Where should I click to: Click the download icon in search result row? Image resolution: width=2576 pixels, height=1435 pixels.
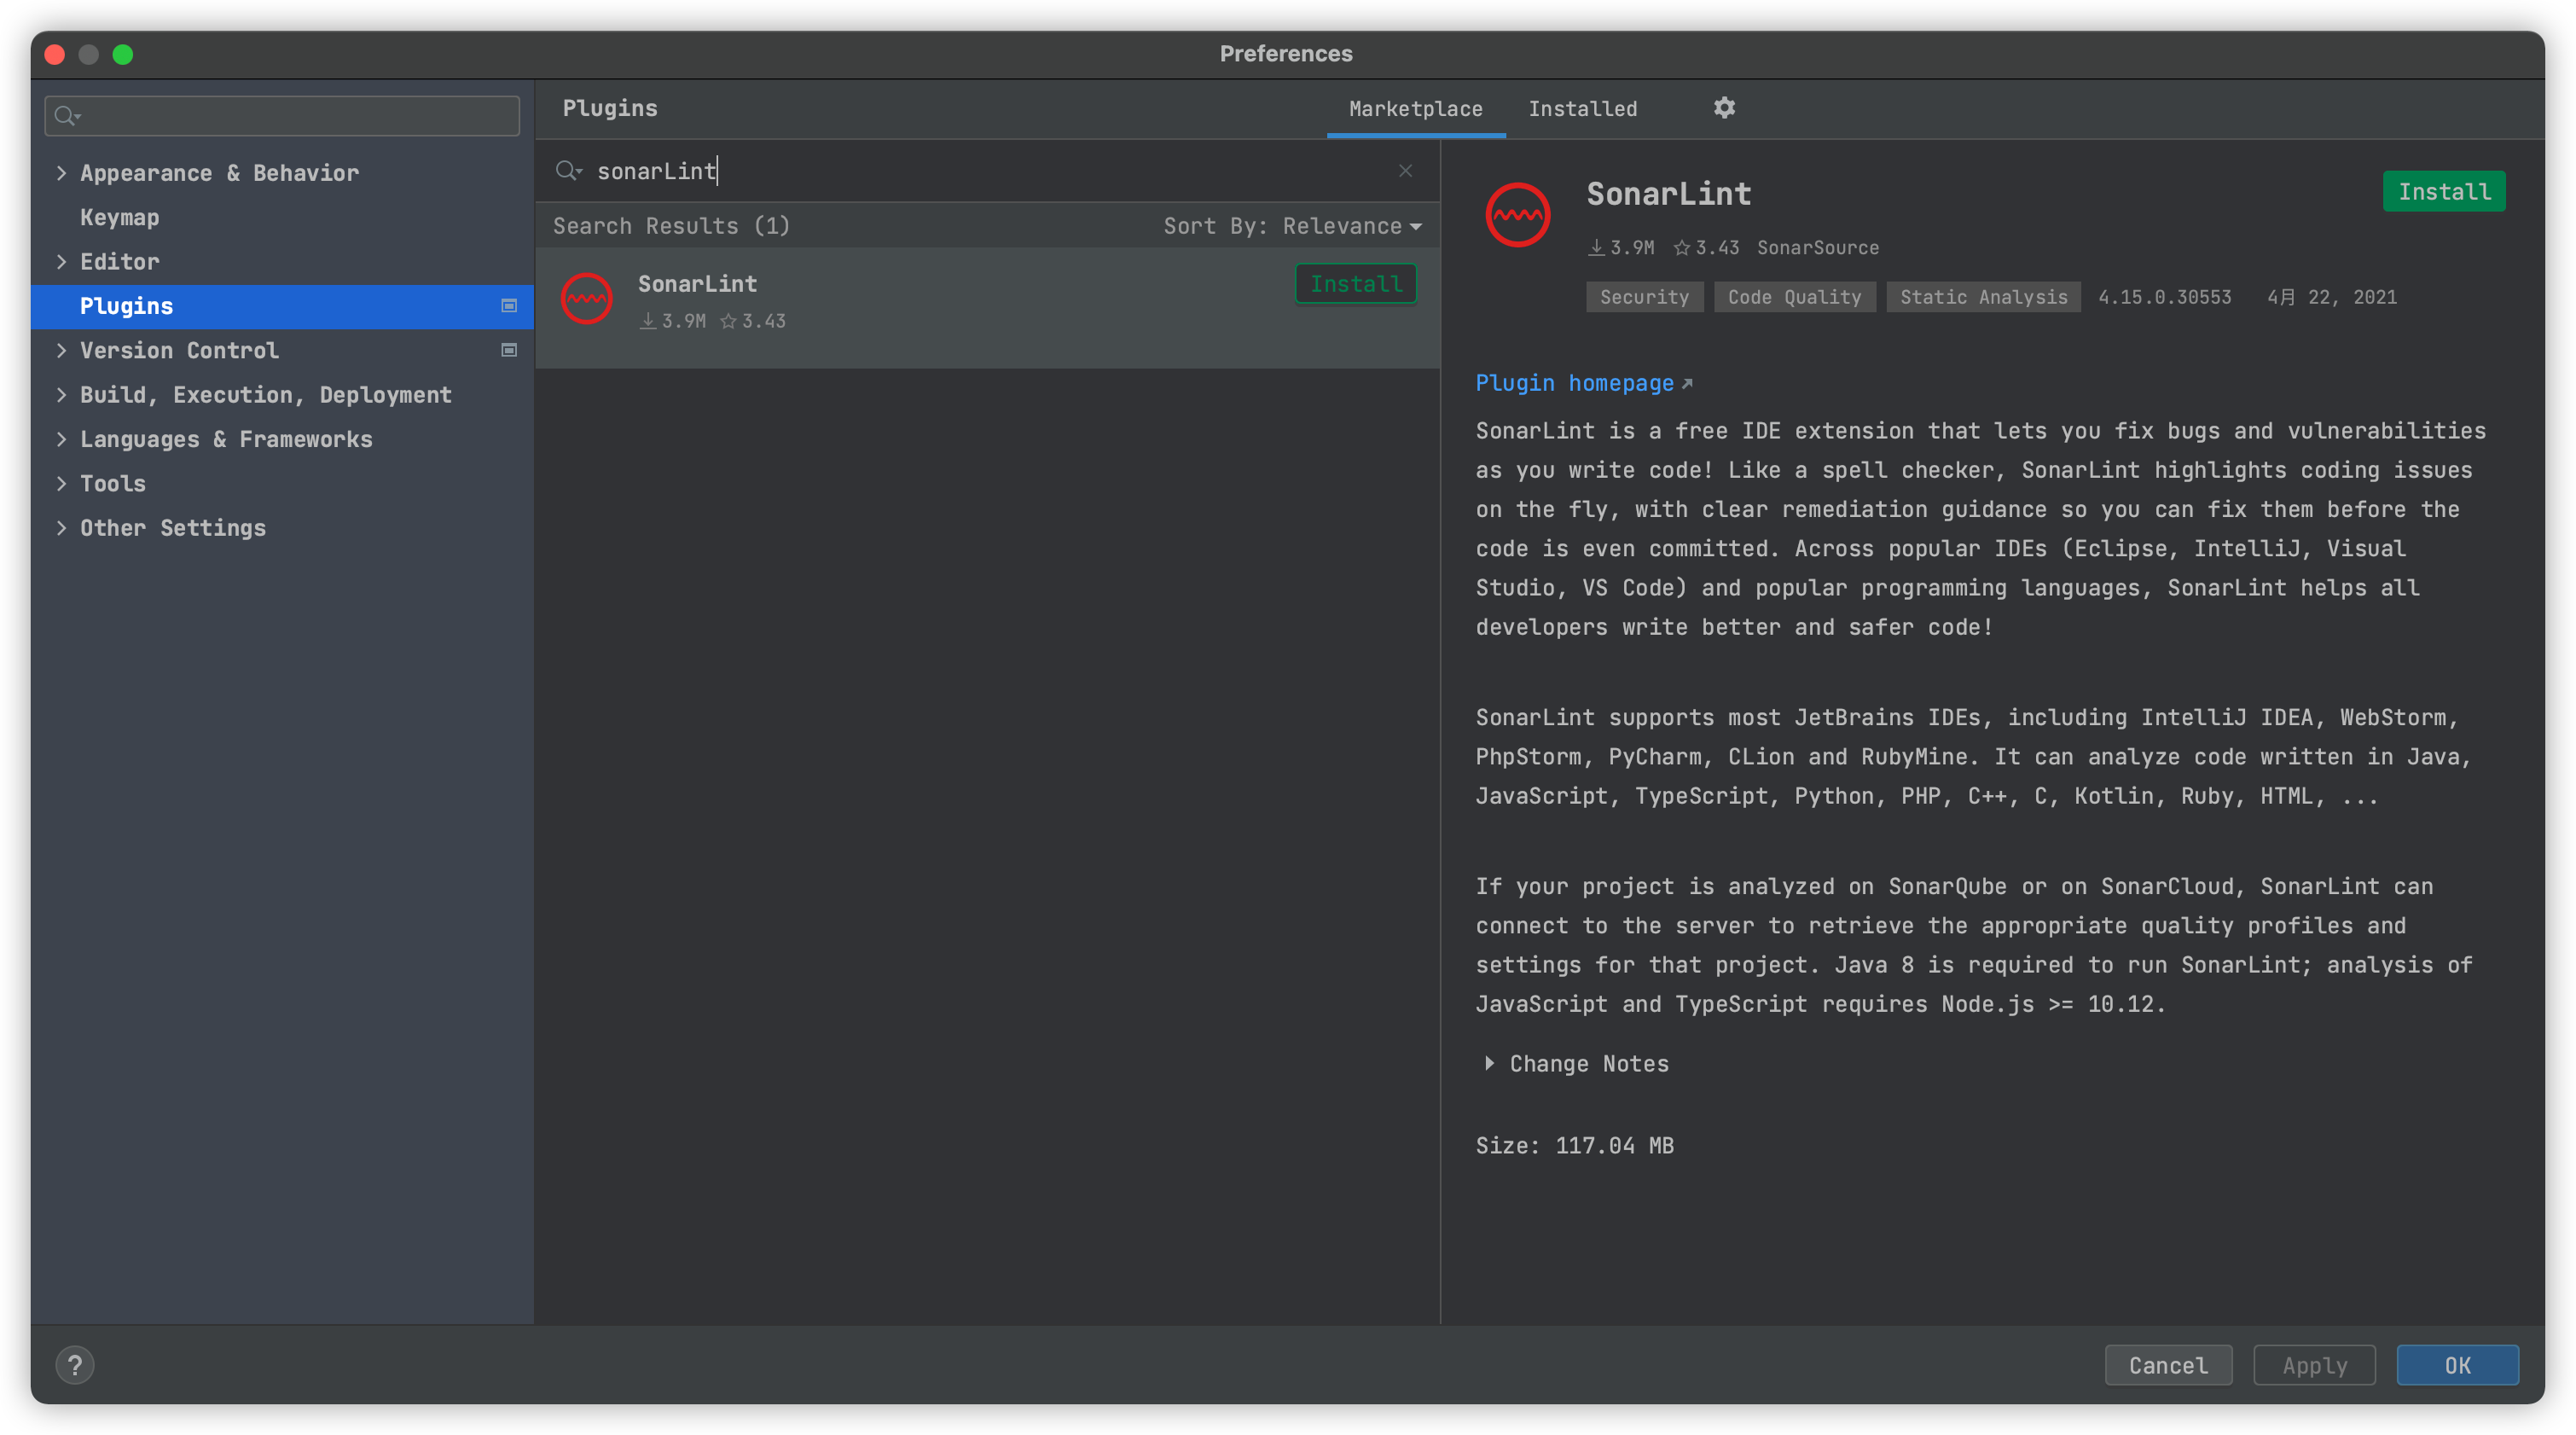pos(648,321)
